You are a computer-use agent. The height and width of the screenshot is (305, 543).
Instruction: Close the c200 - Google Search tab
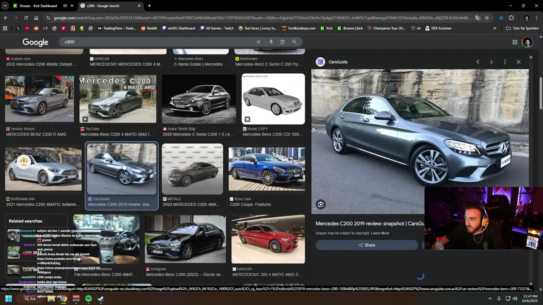click(139, 6)
